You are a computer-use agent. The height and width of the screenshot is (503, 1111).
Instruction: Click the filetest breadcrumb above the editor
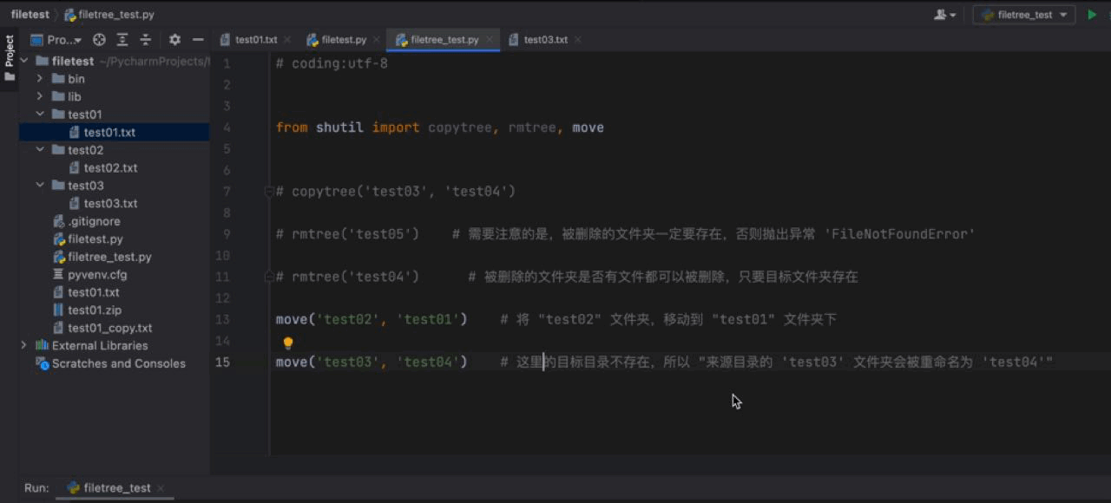[30, 14]
